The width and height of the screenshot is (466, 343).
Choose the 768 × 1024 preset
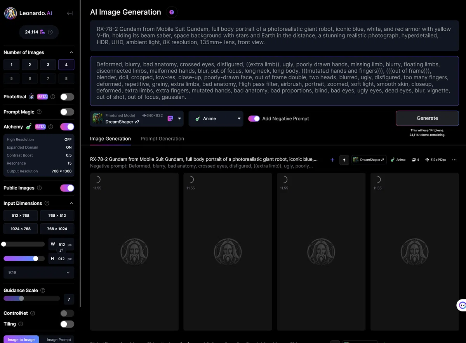tap(57, 229)
